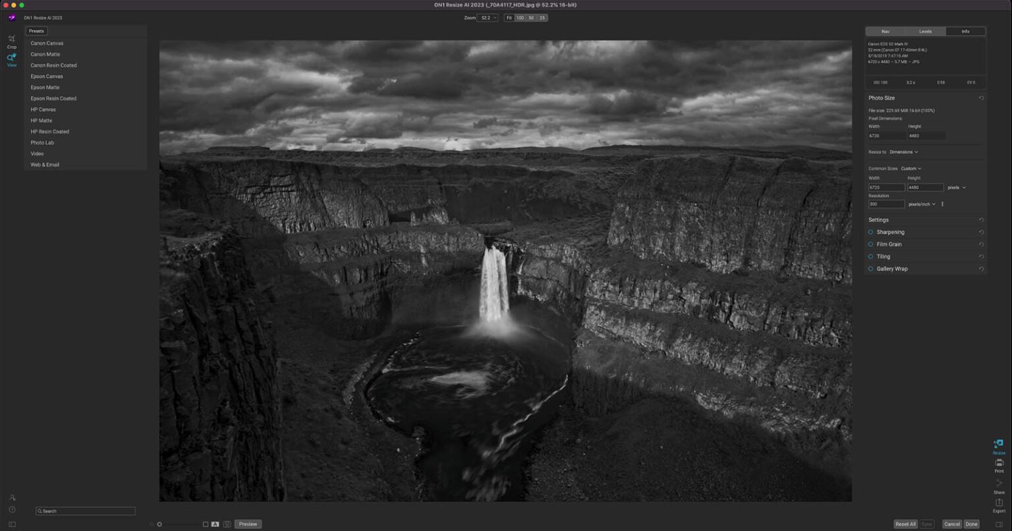Switch to the Info tab
The height and width of the screenshot is (531, 1012).
(966, 31)
